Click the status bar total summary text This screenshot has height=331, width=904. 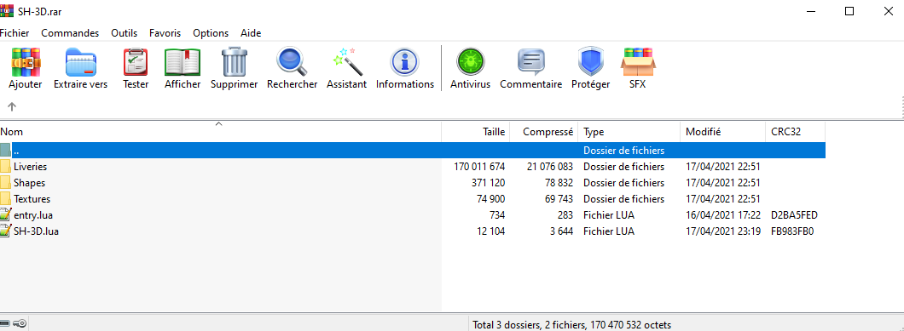[571, 325]
